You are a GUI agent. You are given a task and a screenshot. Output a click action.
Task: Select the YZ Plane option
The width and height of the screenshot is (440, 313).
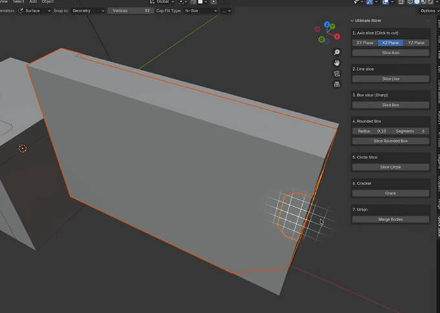coord(416,43)
